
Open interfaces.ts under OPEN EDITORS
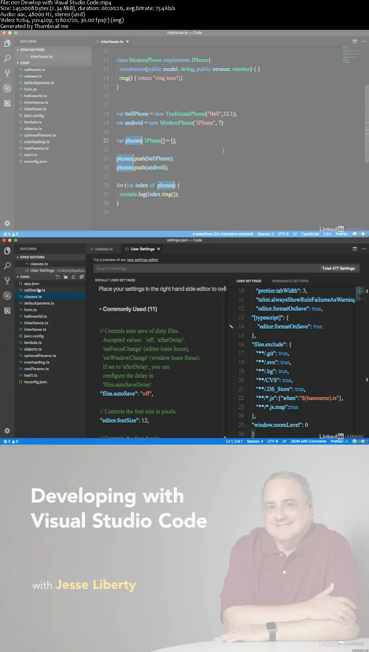click(41, 57)
